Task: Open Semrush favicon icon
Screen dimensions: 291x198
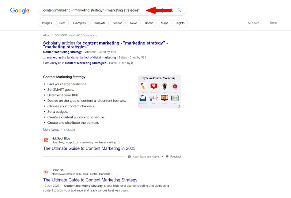Action: (x=46, y=172)
